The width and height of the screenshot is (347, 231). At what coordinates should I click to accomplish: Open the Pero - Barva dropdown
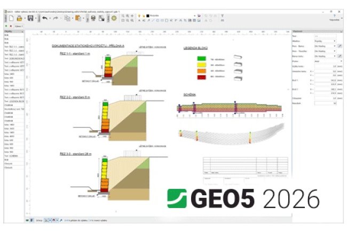click(x=325, y=46)
